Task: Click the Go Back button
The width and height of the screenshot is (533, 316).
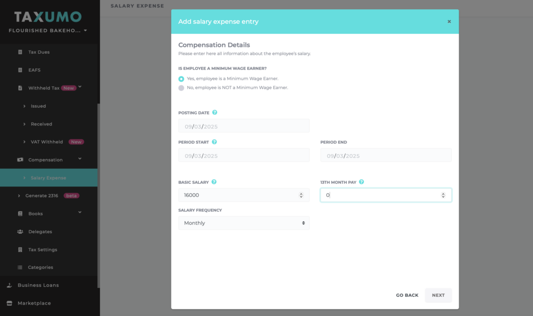Action: pyautogui.click(x=407, y=295)
